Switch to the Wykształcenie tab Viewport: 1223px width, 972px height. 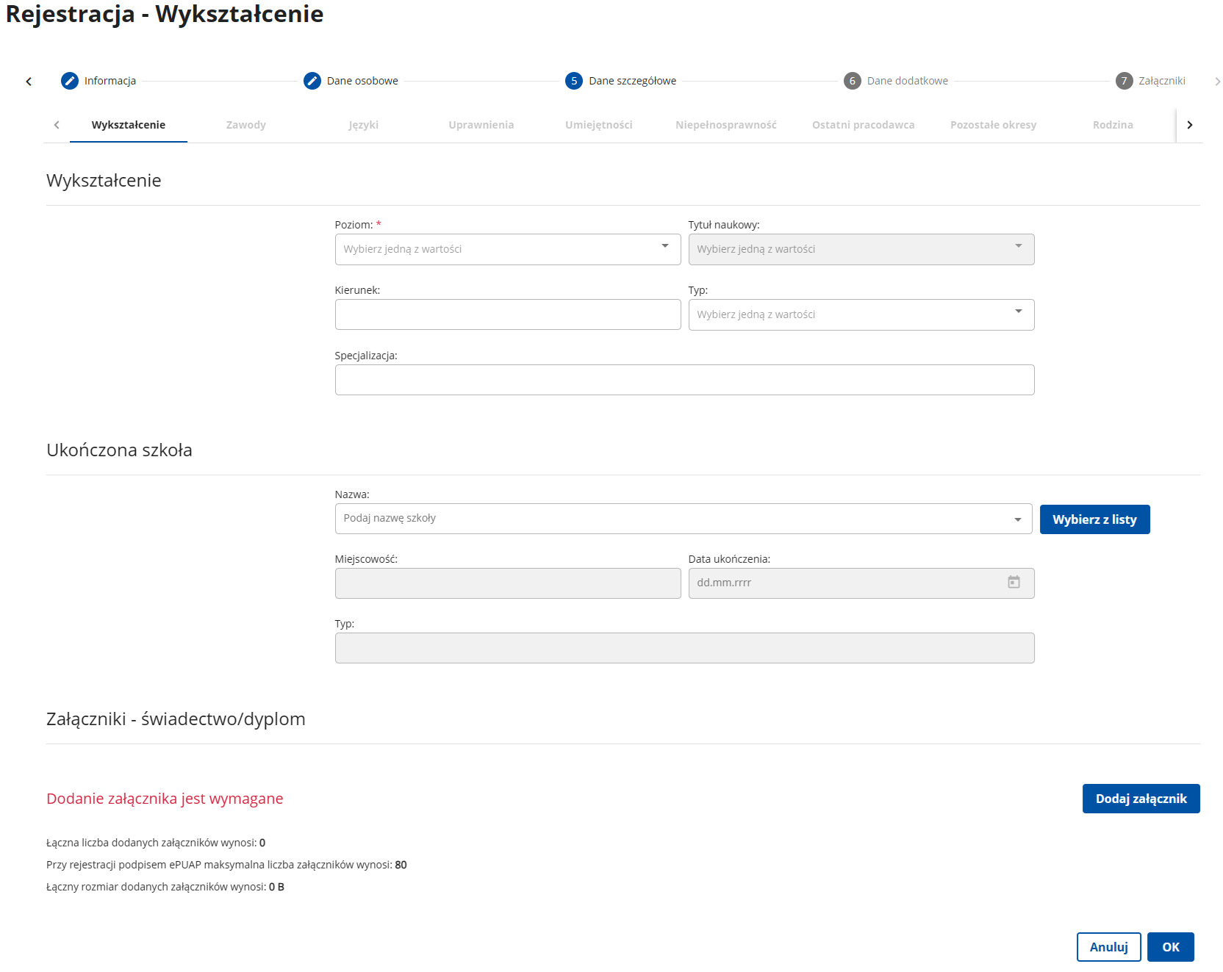pos(129,125)
